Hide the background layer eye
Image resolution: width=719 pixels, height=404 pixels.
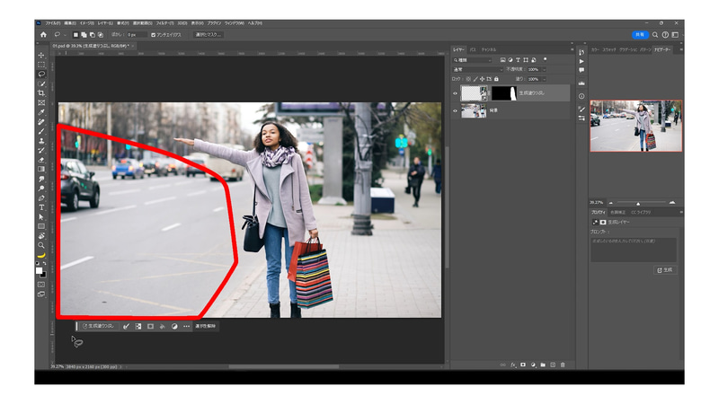tap(456, 110)
